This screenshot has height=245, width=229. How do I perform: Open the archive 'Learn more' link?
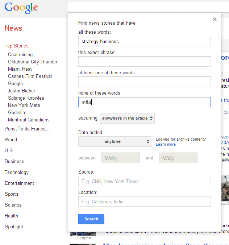coord(166,144)
